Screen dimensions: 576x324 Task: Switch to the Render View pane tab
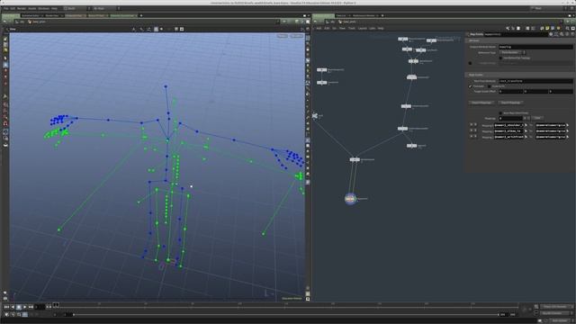[x=52, y=15]
